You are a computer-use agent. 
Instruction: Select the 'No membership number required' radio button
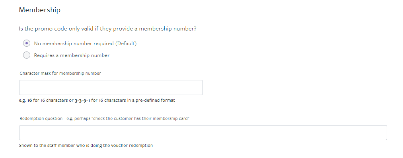click(27, 43)
